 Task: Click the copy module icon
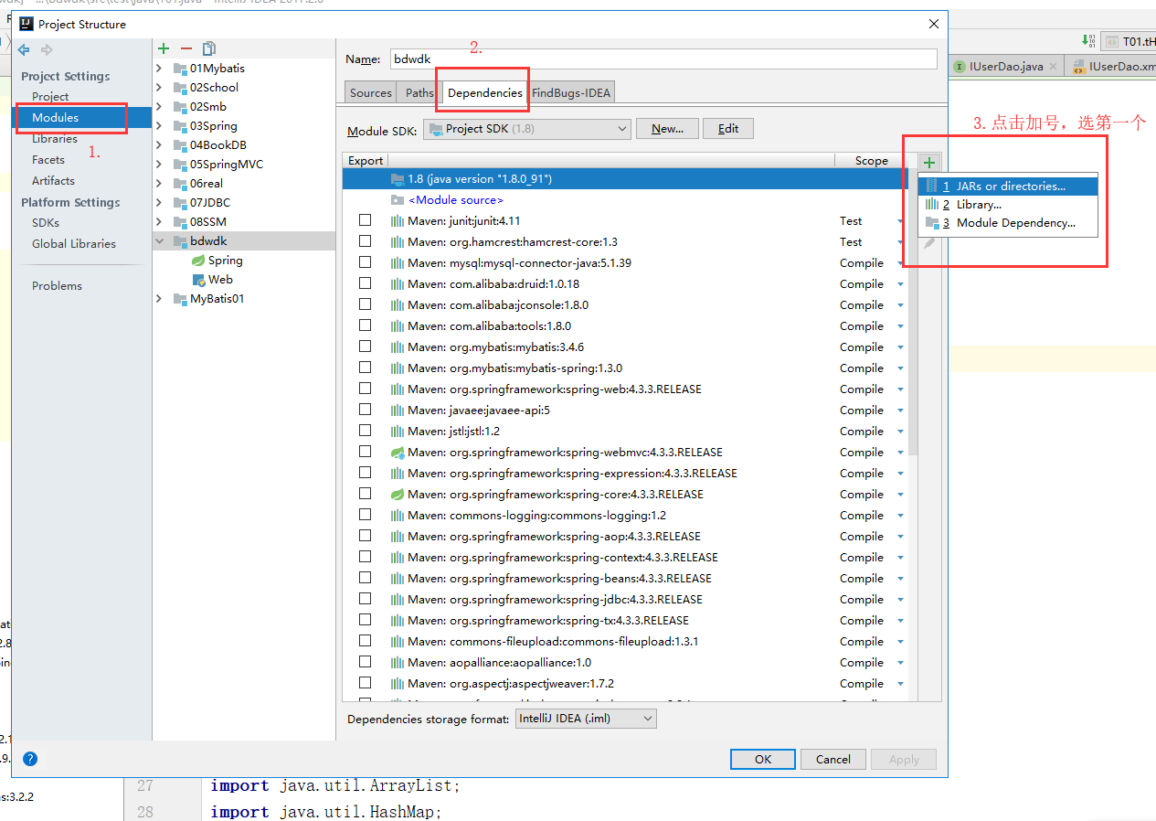(x=209, y=48)
